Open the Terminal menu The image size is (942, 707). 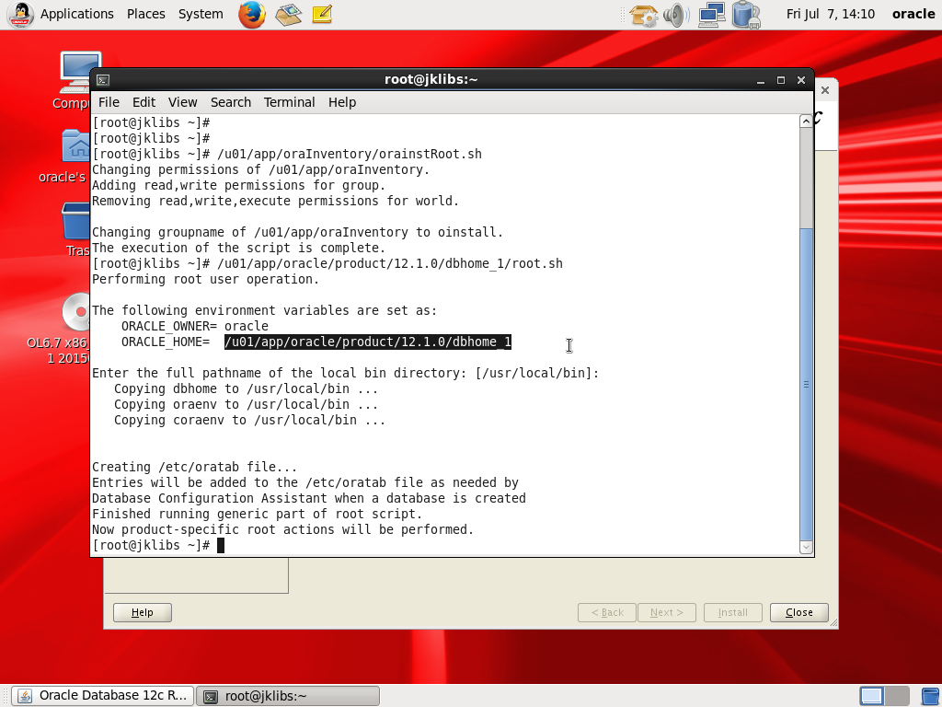coord(290,102)
